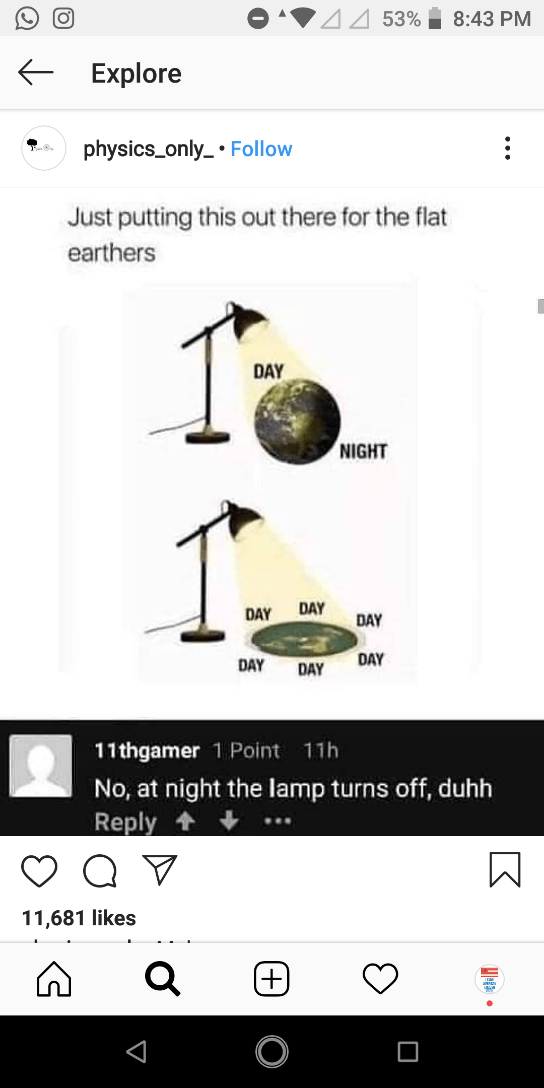Follow the physics_only_ account

[x=261, y=149]
